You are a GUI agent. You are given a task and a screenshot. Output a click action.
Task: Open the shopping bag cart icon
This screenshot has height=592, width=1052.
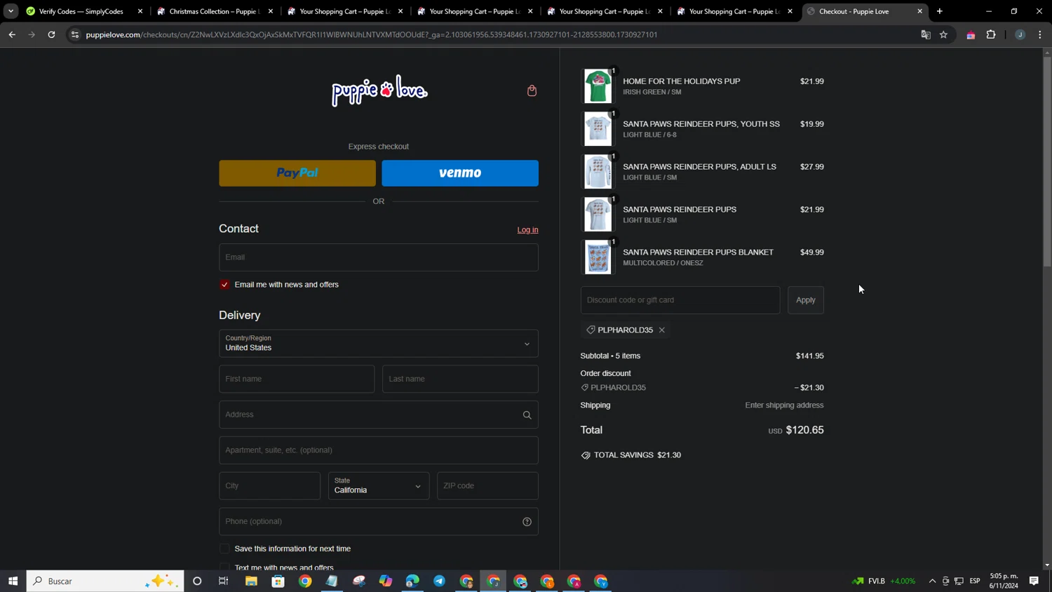(x=532, y=90)
